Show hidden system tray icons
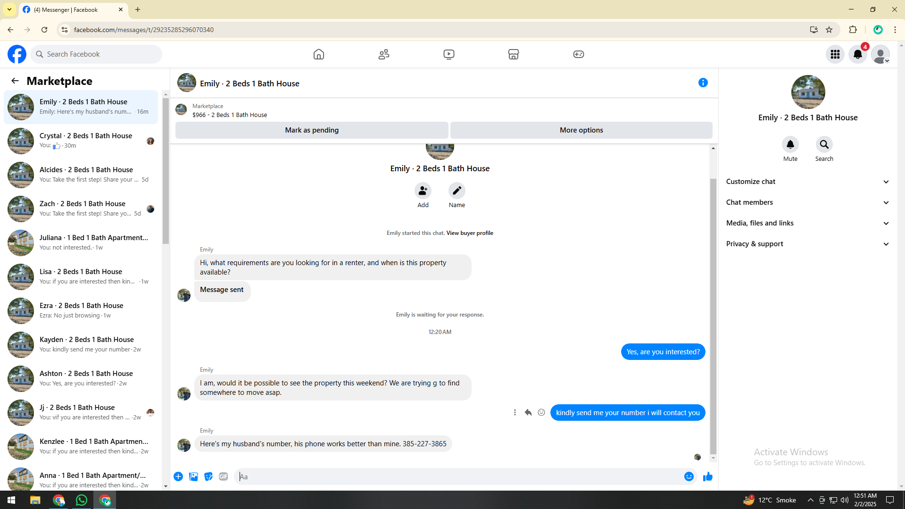This screenshot has height=509, width=905. [810, 500]
